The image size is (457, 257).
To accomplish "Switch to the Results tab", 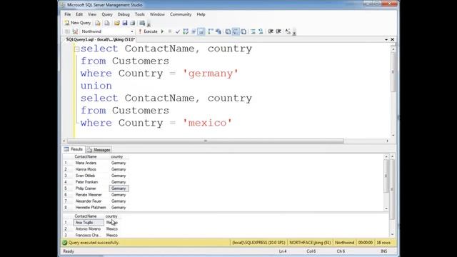I will [x=74, y=149].
